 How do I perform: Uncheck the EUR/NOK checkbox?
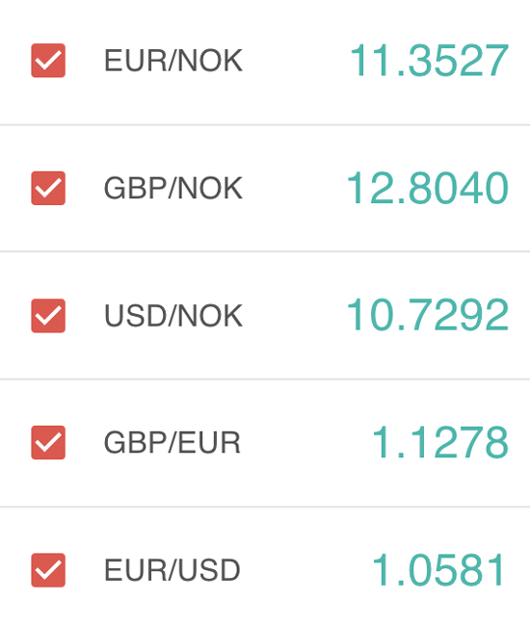(48, 61)
